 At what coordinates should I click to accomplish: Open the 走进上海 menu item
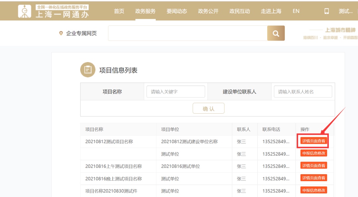point(271,11)
